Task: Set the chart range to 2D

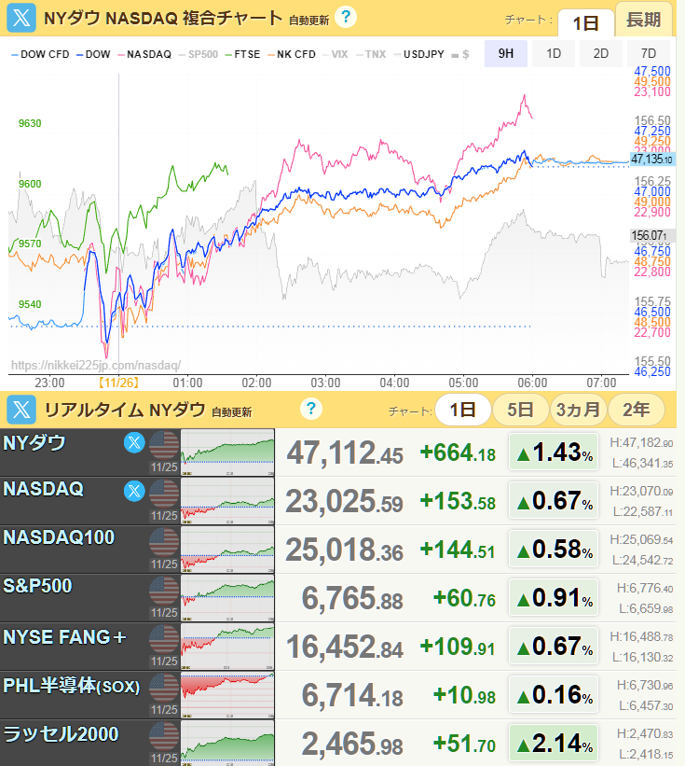Action: (x=601, y=53)
